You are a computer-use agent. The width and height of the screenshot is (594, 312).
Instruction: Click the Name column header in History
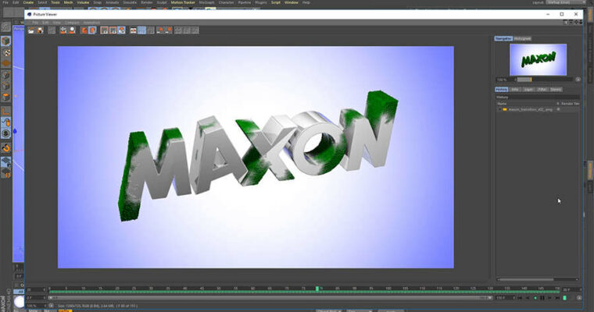[502, 104]
